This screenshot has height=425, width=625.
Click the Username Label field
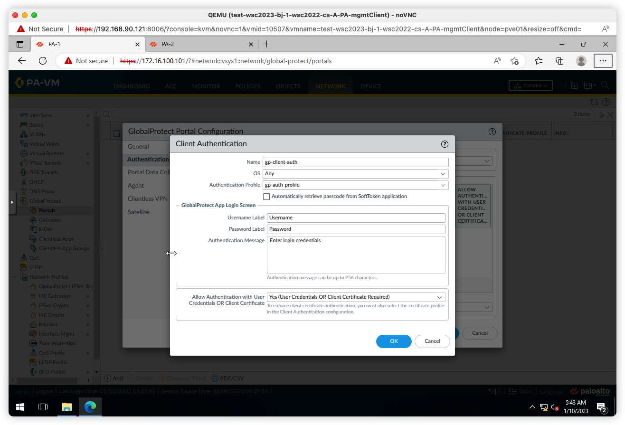(356, 217)
